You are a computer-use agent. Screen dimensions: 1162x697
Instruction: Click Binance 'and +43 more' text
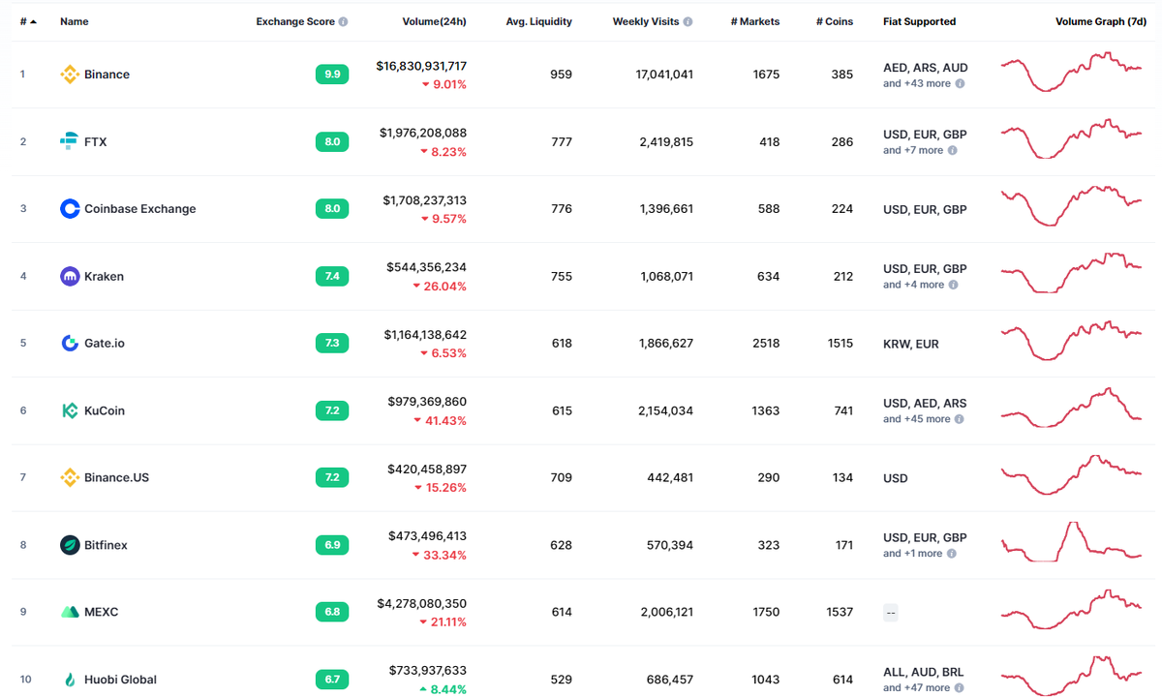(917, 83)
